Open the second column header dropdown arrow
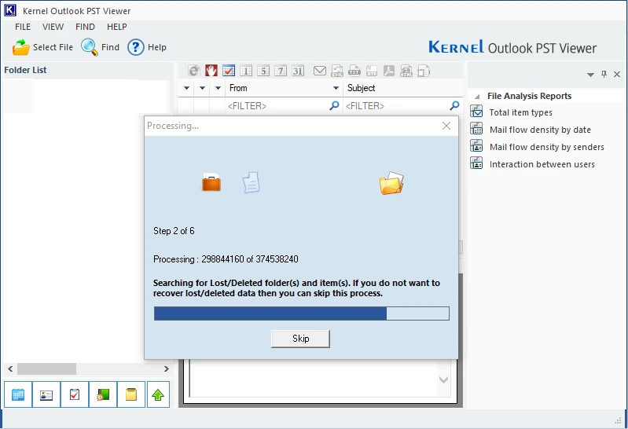Viewport: 628px width, 429px height. pos(202,88)
